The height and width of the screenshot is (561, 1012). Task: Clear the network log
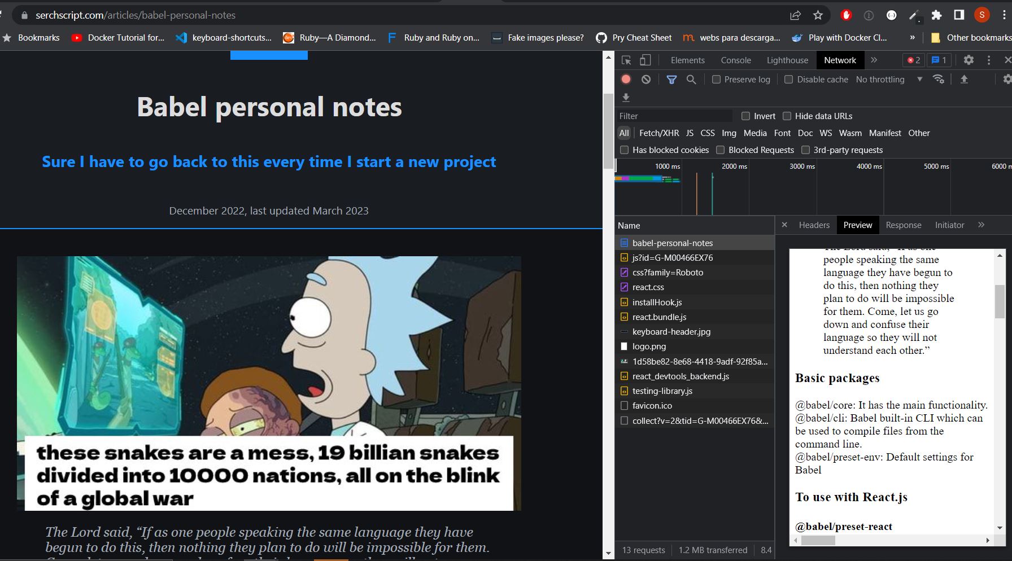tap(646, 80)
